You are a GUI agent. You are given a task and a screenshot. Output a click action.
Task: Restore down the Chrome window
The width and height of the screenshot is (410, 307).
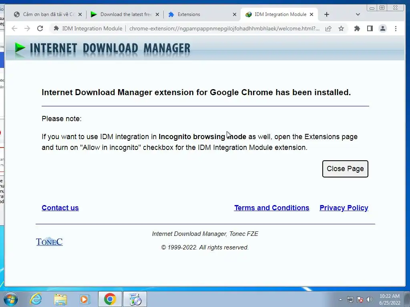382,8
